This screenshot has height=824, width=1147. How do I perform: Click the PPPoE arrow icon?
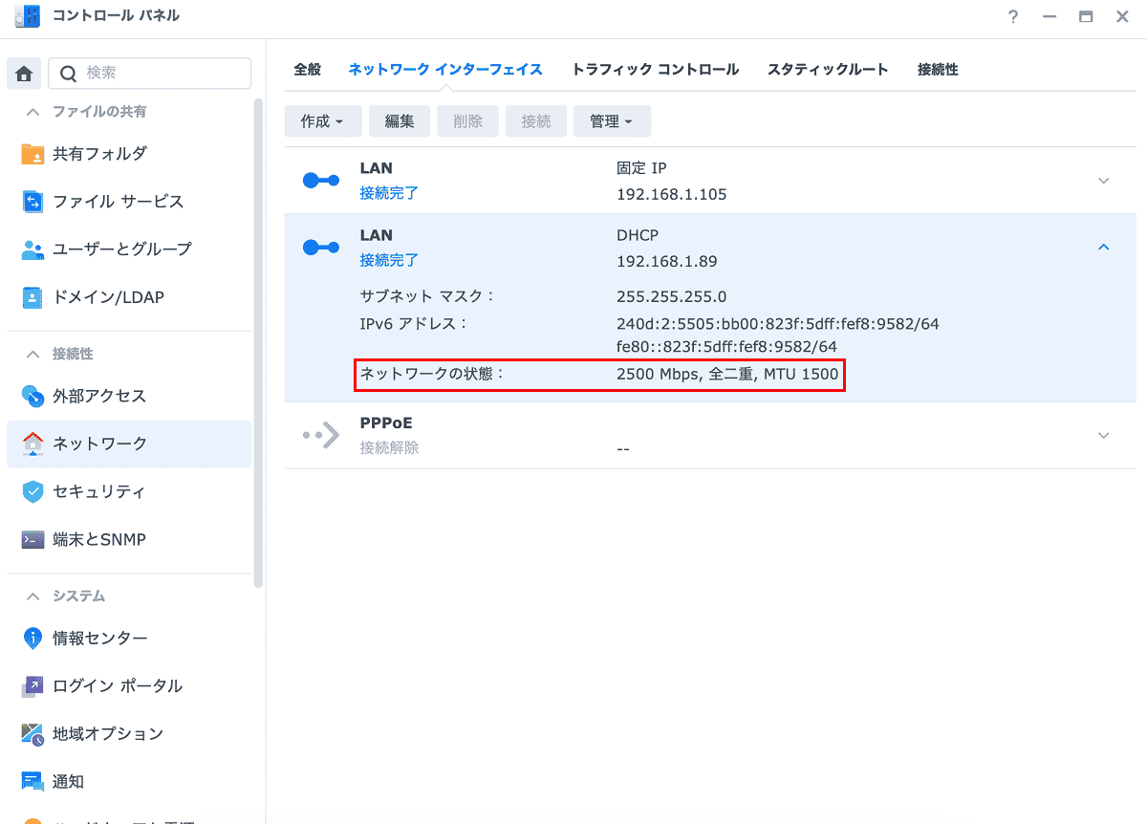click(321, 435)
